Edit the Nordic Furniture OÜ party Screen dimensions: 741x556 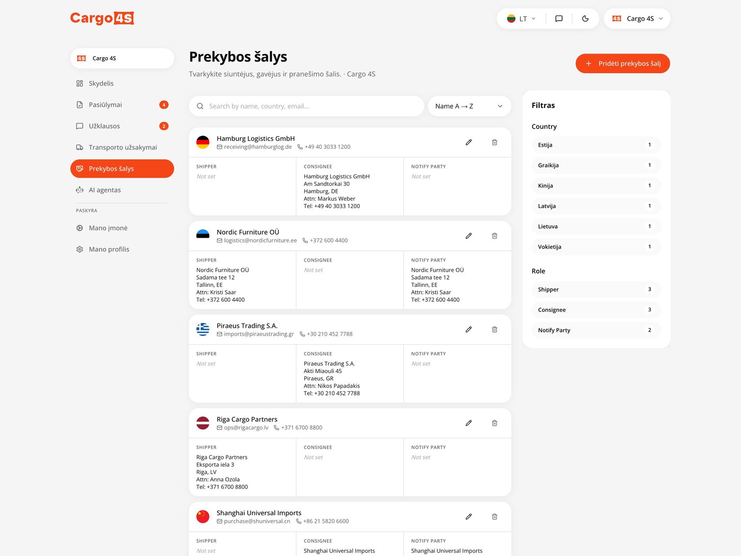468,236
